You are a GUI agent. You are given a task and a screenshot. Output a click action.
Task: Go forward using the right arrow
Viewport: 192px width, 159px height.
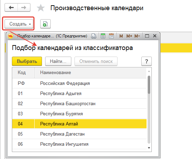24,8
